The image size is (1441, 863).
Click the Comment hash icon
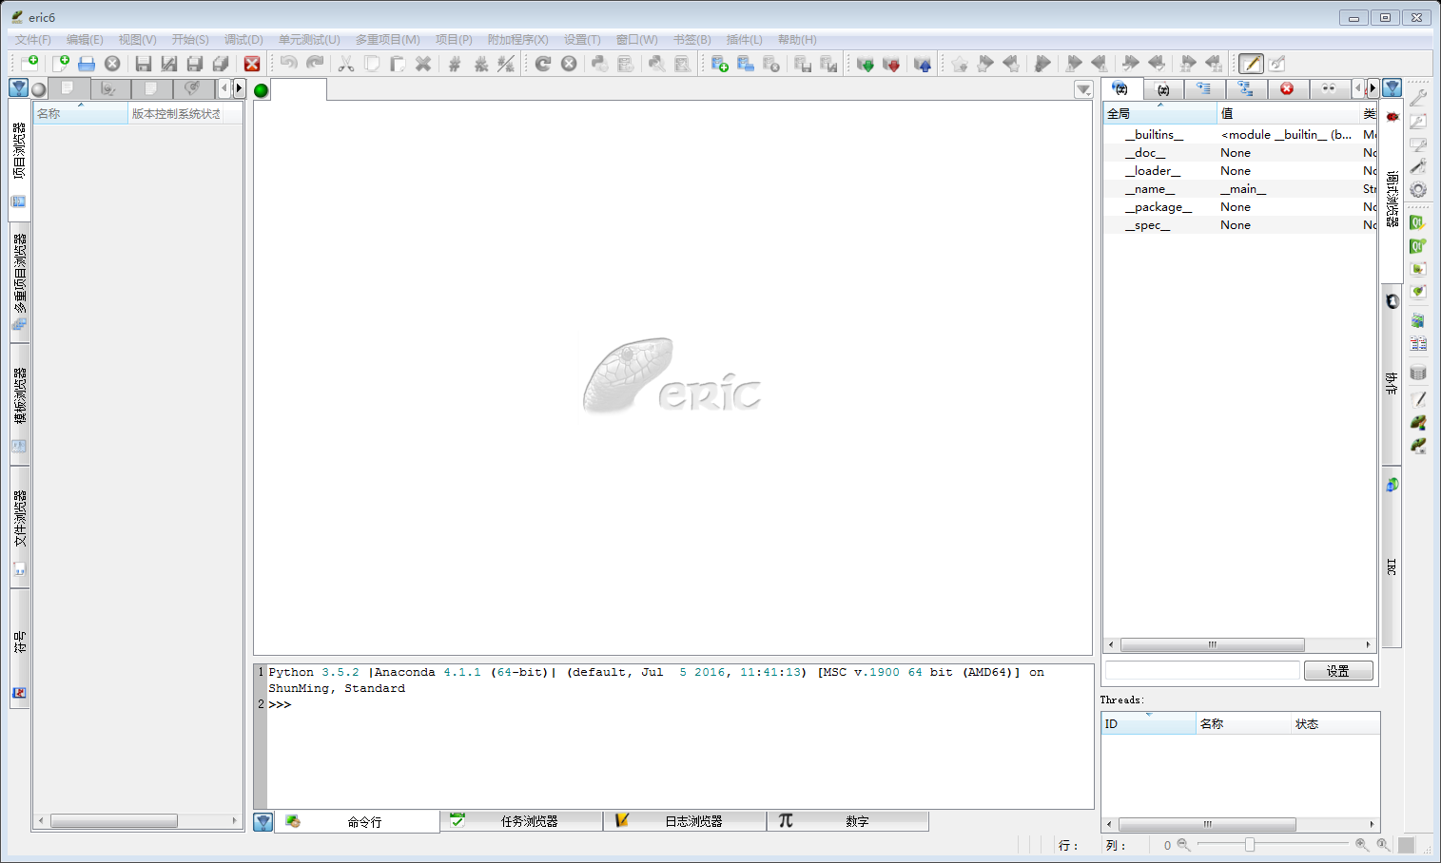coord(455,64)
